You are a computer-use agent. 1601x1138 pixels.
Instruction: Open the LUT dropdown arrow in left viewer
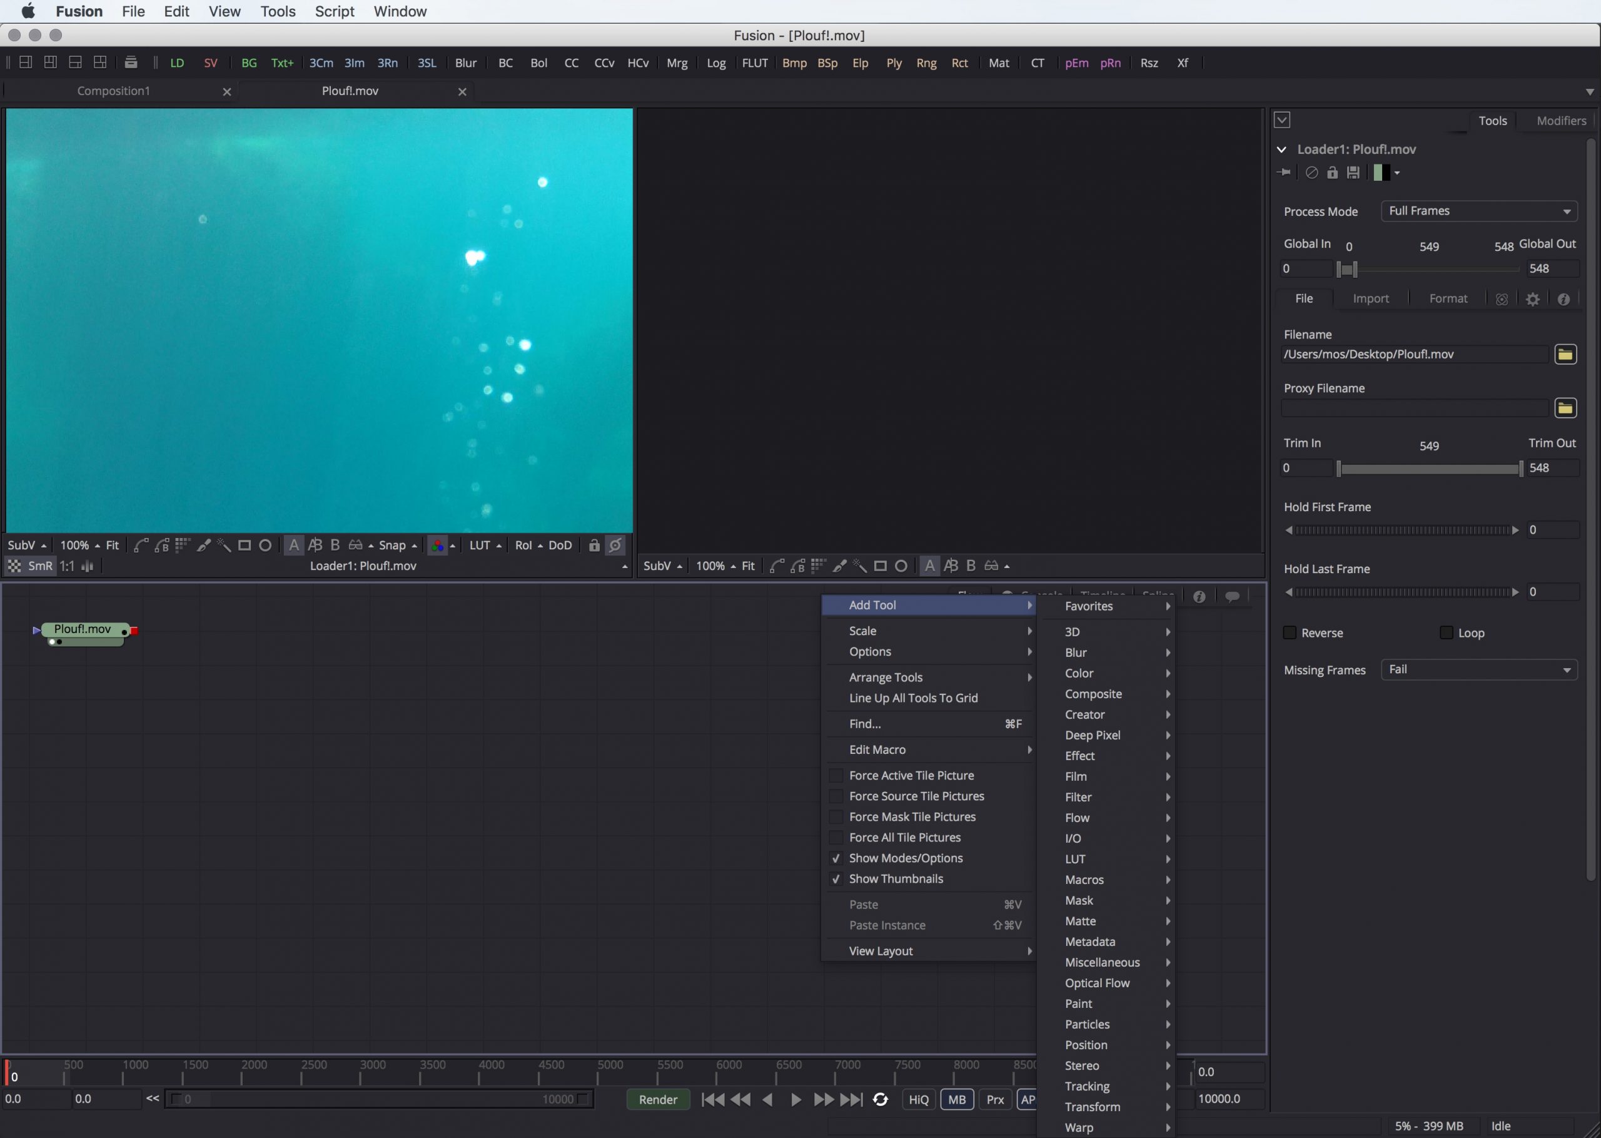pyautogui.click(x=498, y=546)
